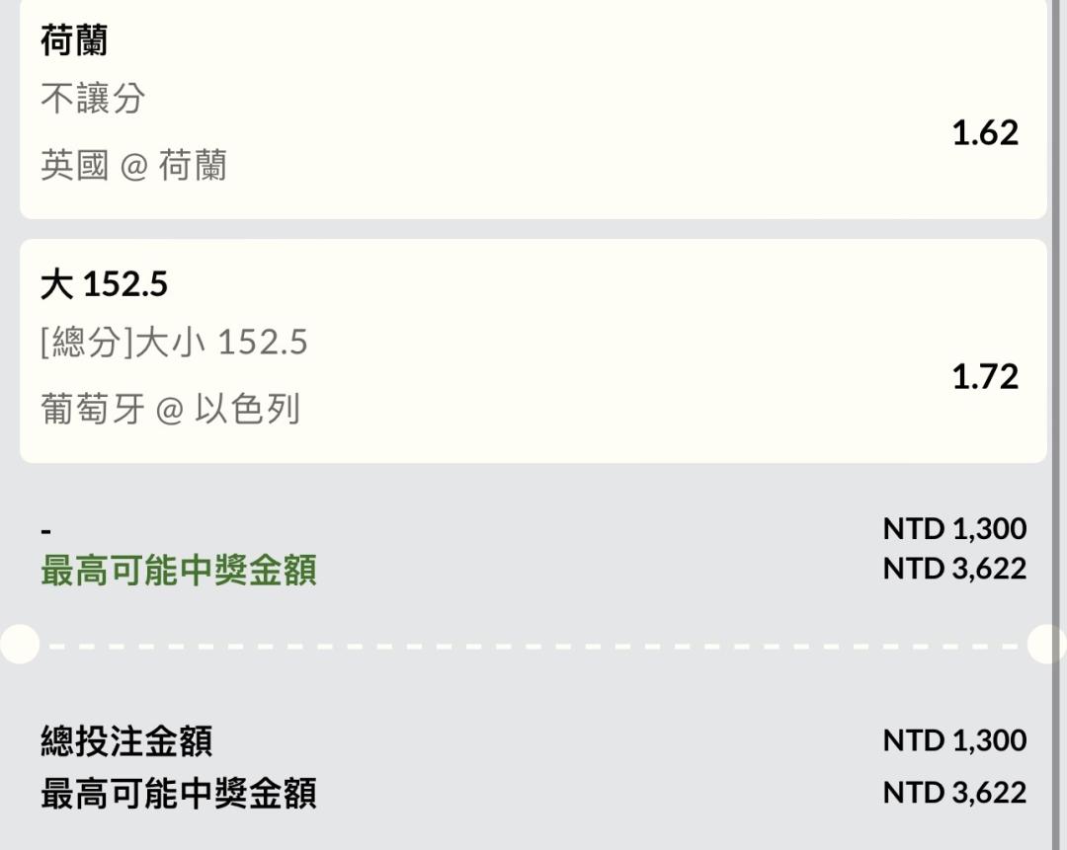Click the green 最高可能中獎金額 label
The height and width of the screenshot is (850, 1067).
coord(178,572)
